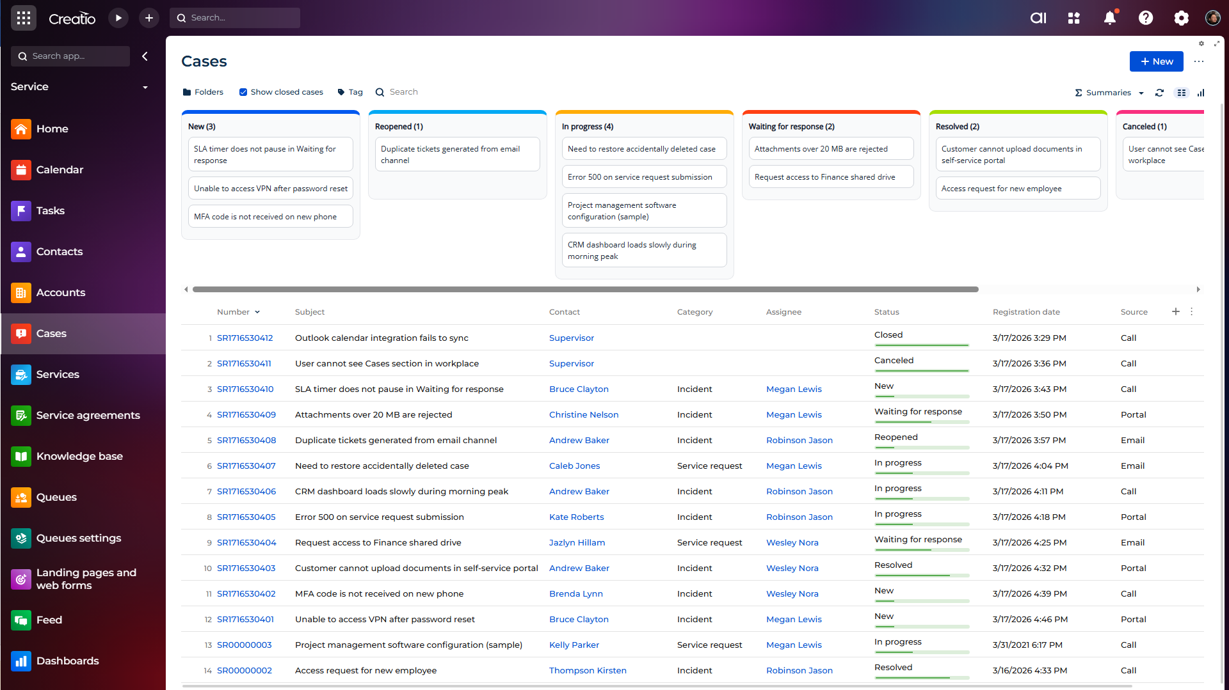Sort by Number column header
Image resolution: width=1229 pixels, height=690 pixels.
click(234, 312)
